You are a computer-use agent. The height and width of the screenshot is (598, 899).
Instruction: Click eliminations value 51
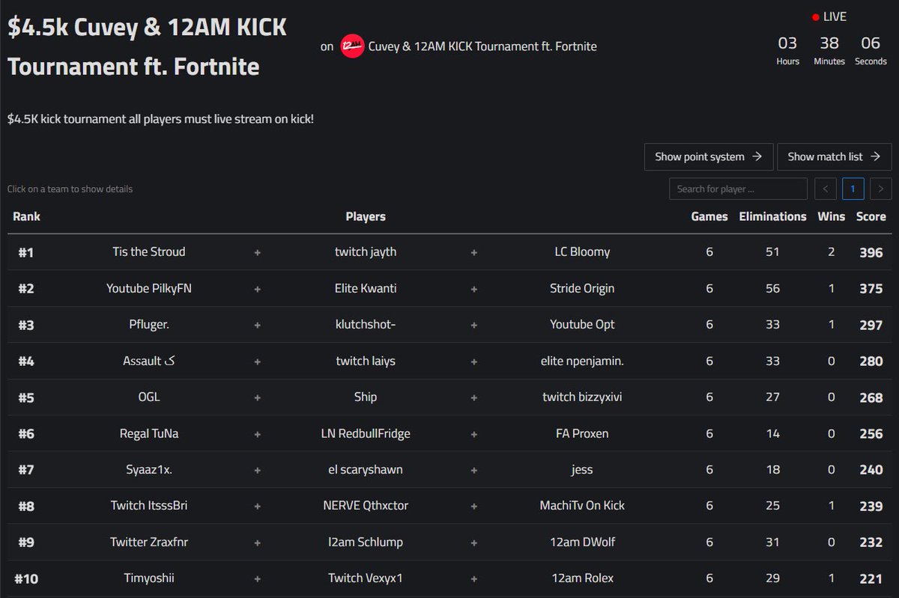tap(772, 252)
